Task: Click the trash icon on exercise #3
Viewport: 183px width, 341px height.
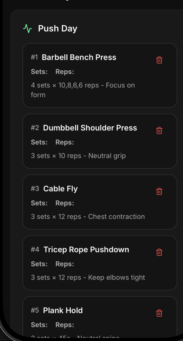Action: (159, 191)
